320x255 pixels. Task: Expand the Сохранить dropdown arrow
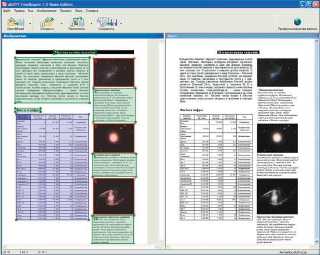point(121,23)
